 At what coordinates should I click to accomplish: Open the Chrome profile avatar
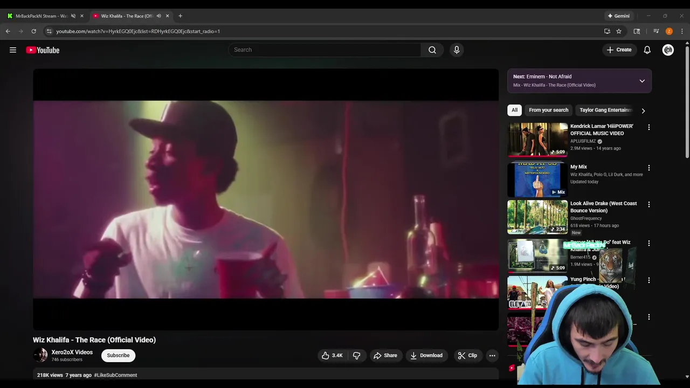pyautogui.click(x=669, y=31)
